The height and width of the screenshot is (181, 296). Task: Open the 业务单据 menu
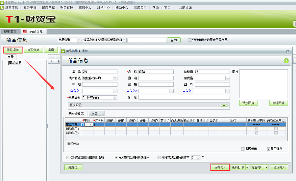click(x=30, y=7)
